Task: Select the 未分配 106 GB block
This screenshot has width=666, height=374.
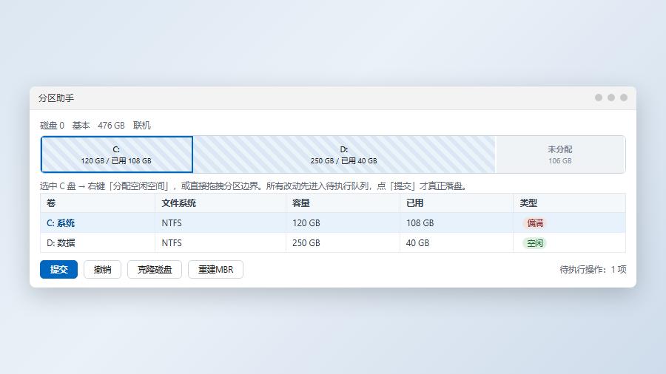Action: [x=560, y=154]
